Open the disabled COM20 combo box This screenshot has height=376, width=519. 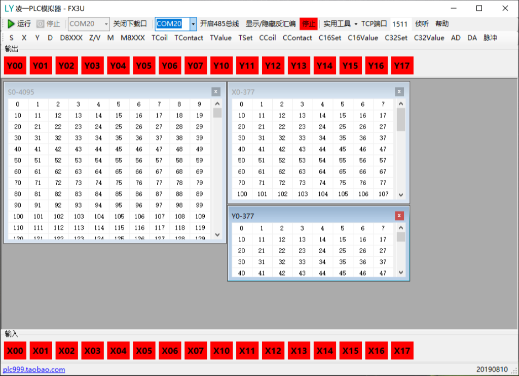tap(89, 24)
